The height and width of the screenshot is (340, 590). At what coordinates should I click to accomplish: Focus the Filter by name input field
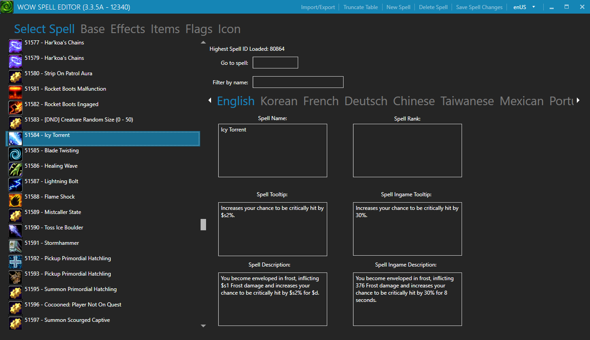298,82
